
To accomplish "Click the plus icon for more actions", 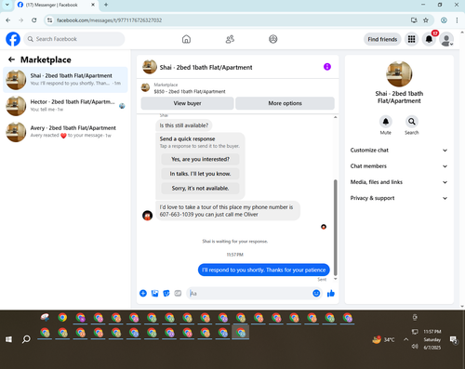I will click(143, 293).
